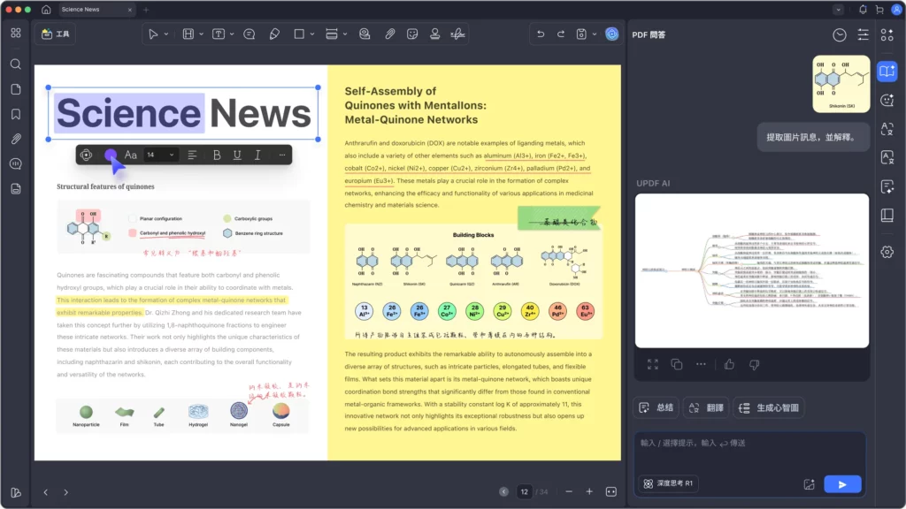Open the search panel in left sidebar
The image size is (906, 509).
(x=16, y=65)
